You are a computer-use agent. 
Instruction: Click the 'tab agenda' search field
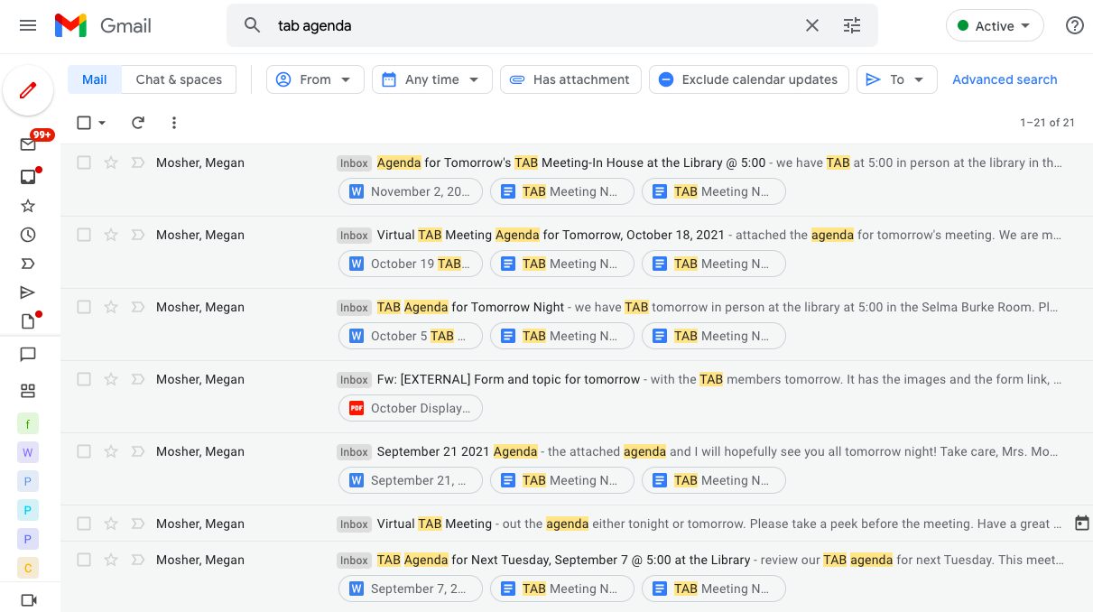pos(533,25)
